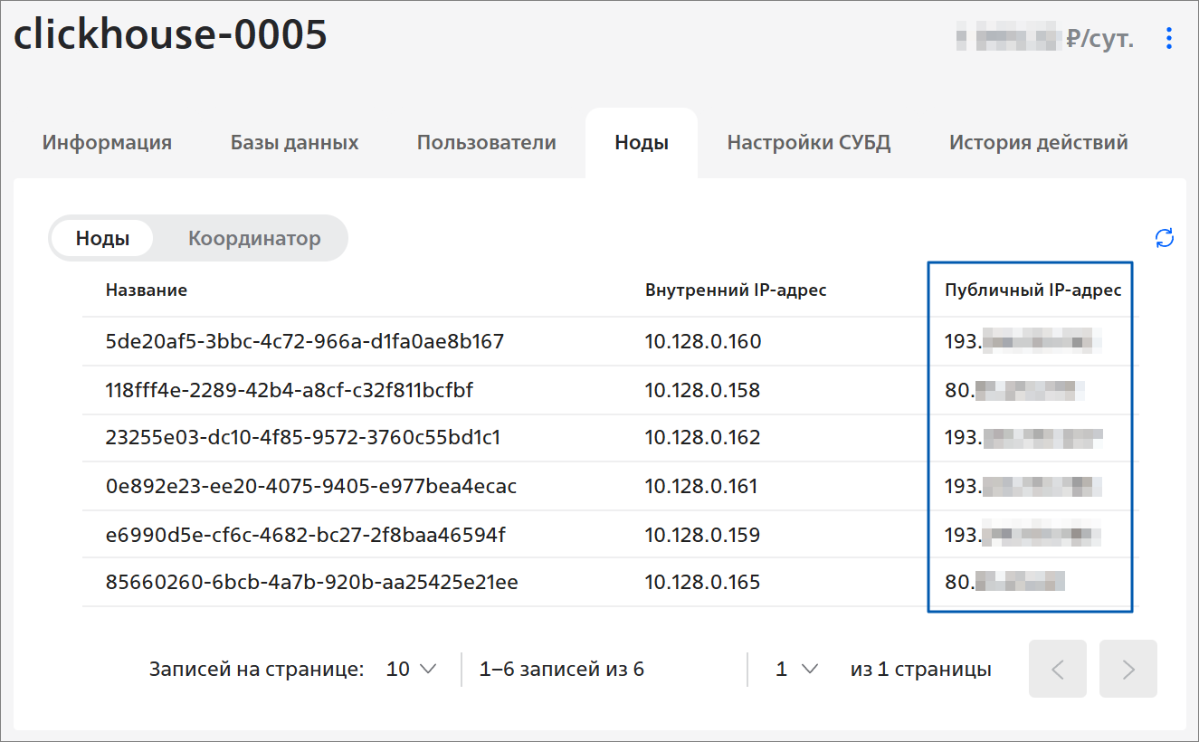Click internal IP 10.128.0.159
This screenshot has width=1199, height=742.
[702, 535]
